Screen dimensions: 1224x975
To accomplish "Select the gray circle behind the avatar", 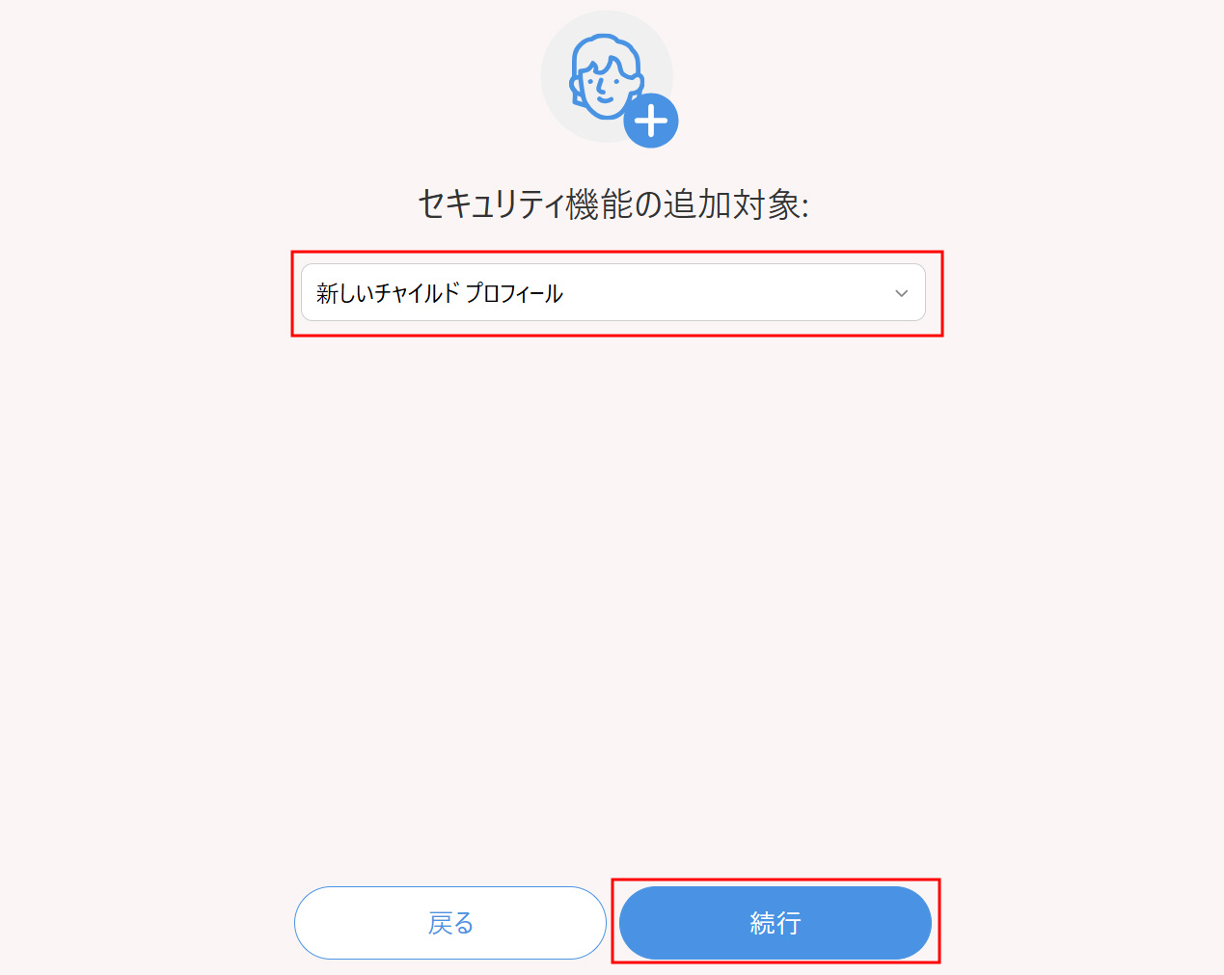I will [x=607, y=77].
